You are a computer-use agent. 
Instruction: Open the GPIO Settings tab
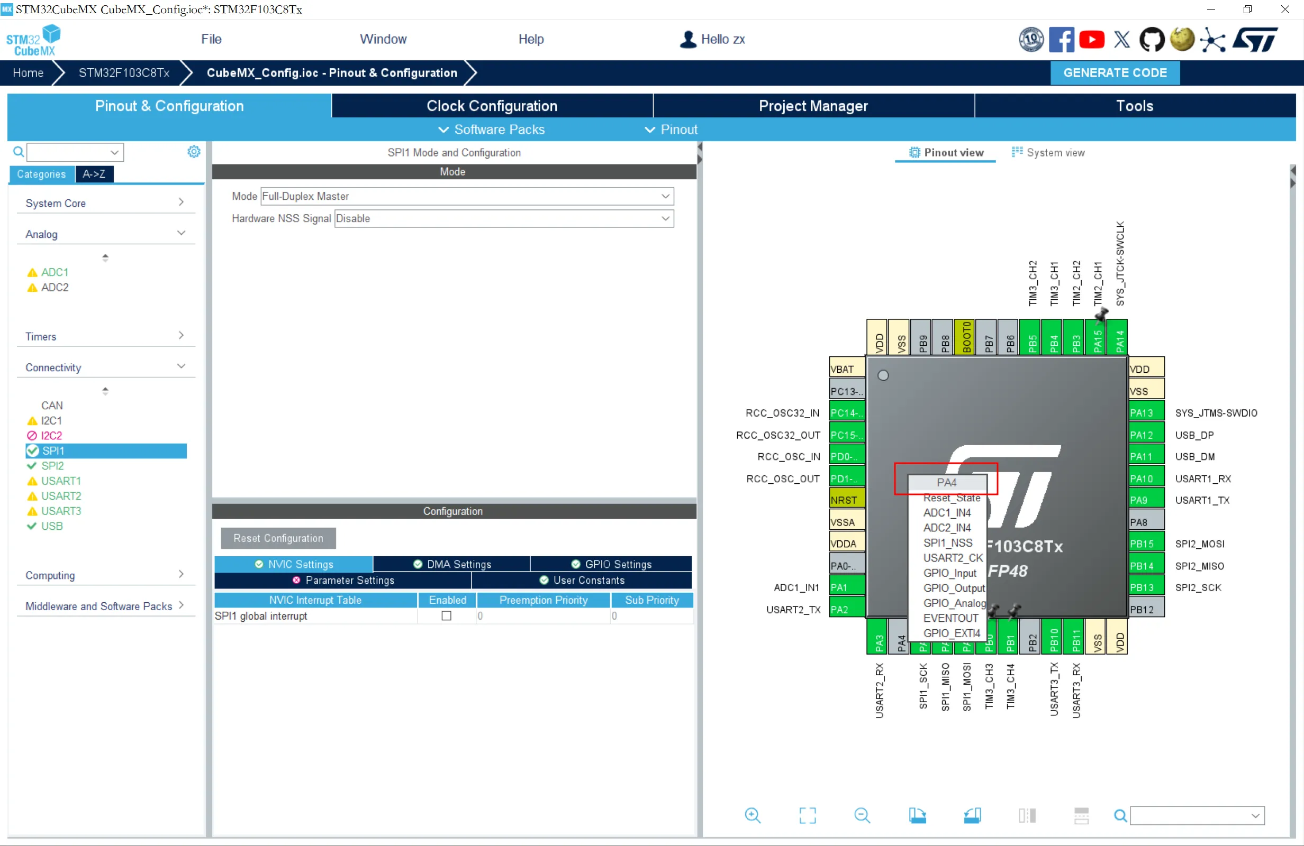pyautogui.click(x=611, y=565)
